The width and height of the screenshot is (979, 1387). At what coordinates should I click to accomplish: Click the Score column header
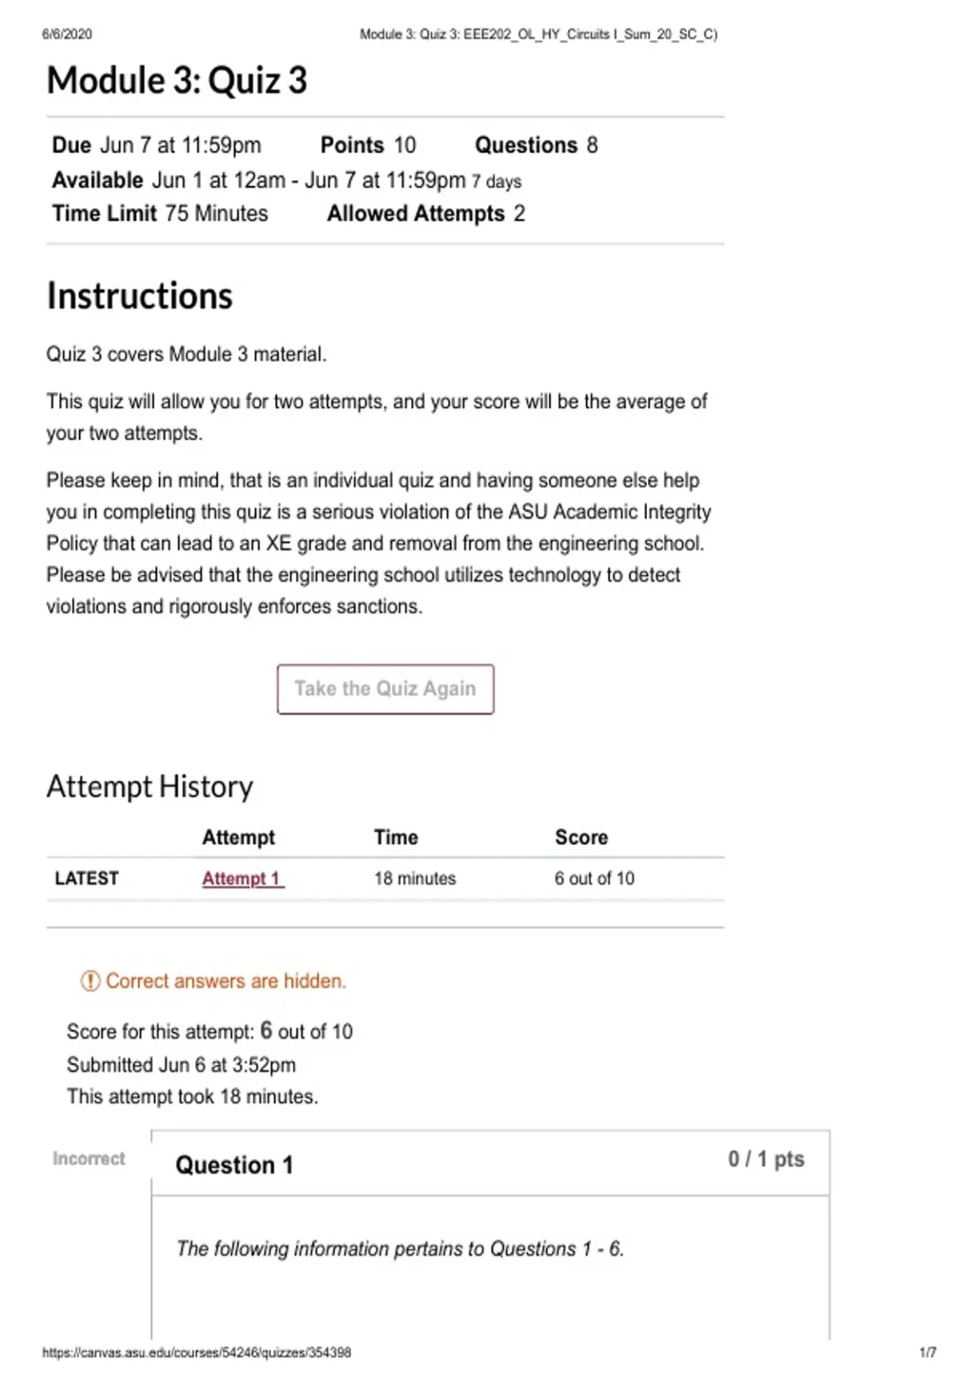coord(582,837)
